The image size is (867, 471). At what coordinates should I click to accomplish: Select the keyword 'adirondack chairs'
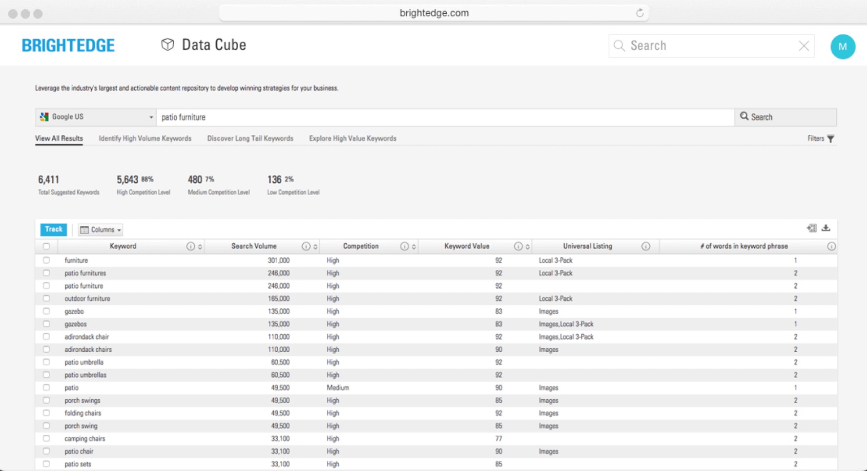pos(88,350)
